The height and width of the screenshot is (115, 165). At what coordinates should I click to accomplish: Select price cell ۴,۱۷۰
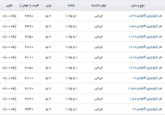point(29,89)
